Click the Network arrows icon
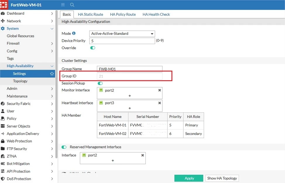Viewport: 285px width, 183px height. [x=3, y=21]
